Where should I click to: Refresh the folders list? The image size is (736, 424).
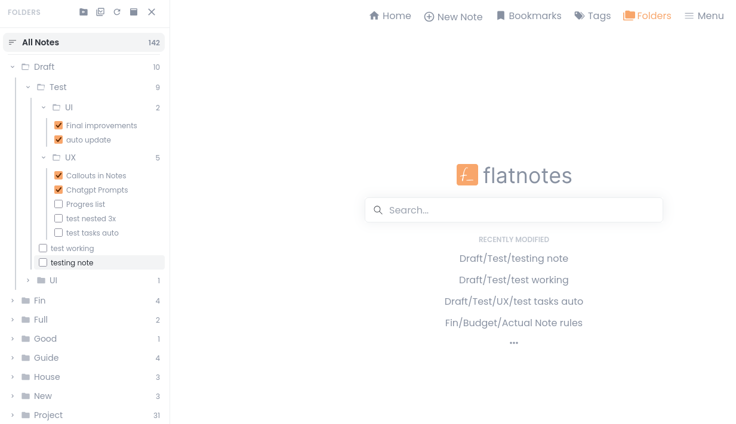(x=117, y=12)
